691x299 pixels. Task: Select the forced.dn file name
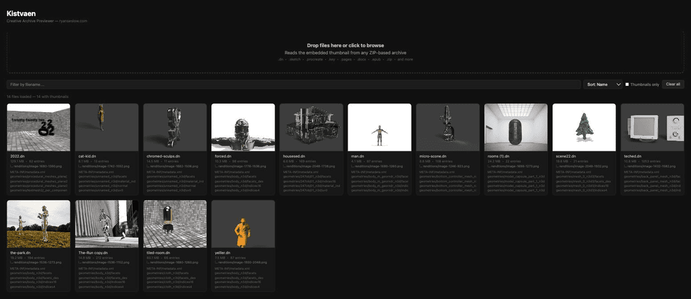coord(222,156)
